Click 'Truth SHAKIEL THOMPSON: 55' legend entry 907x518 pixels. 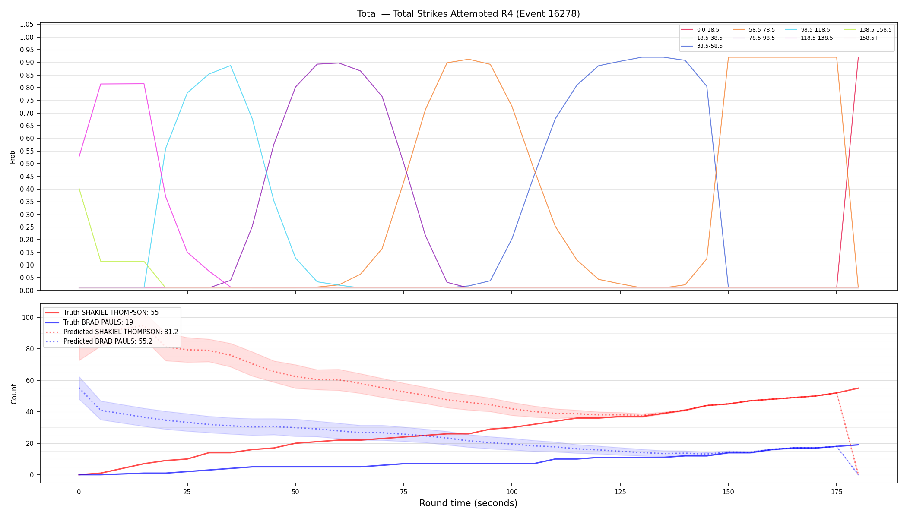pos(102,313)
